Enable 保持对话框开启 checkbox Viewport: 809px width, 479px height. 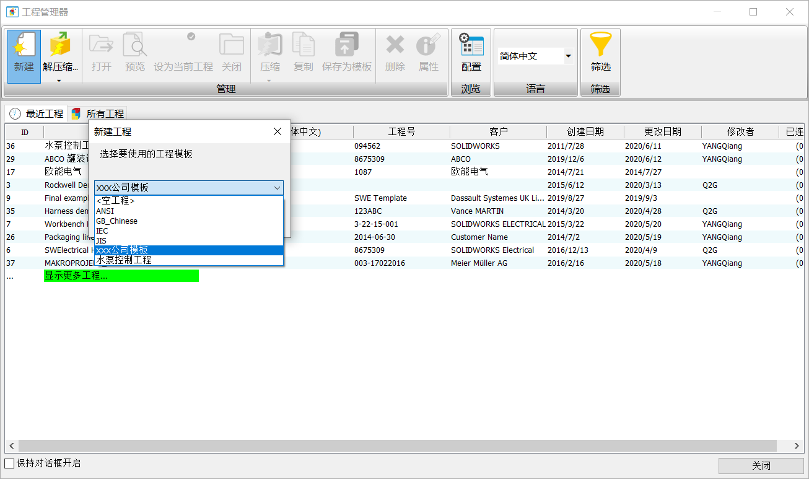[9, 464]
